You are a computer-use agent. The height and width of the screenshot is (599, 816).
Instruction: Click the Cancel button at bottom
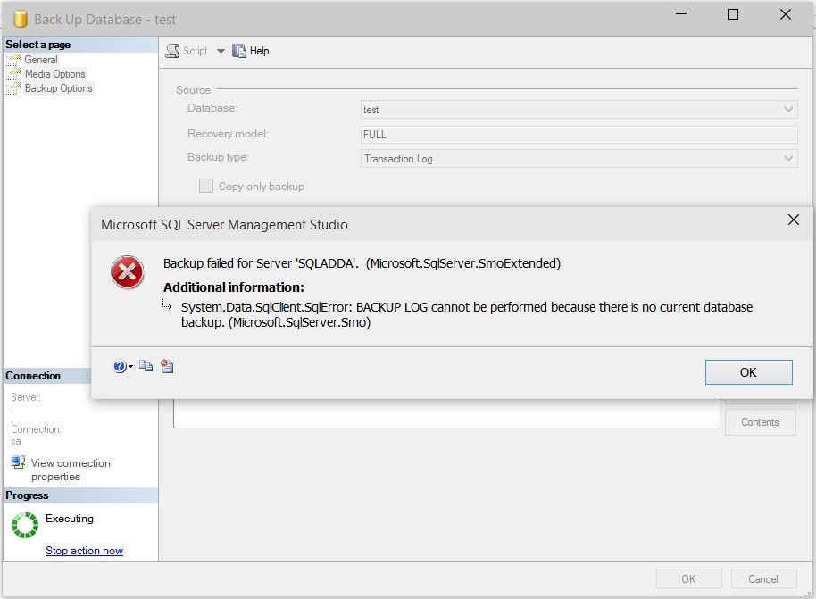(763, 578)
